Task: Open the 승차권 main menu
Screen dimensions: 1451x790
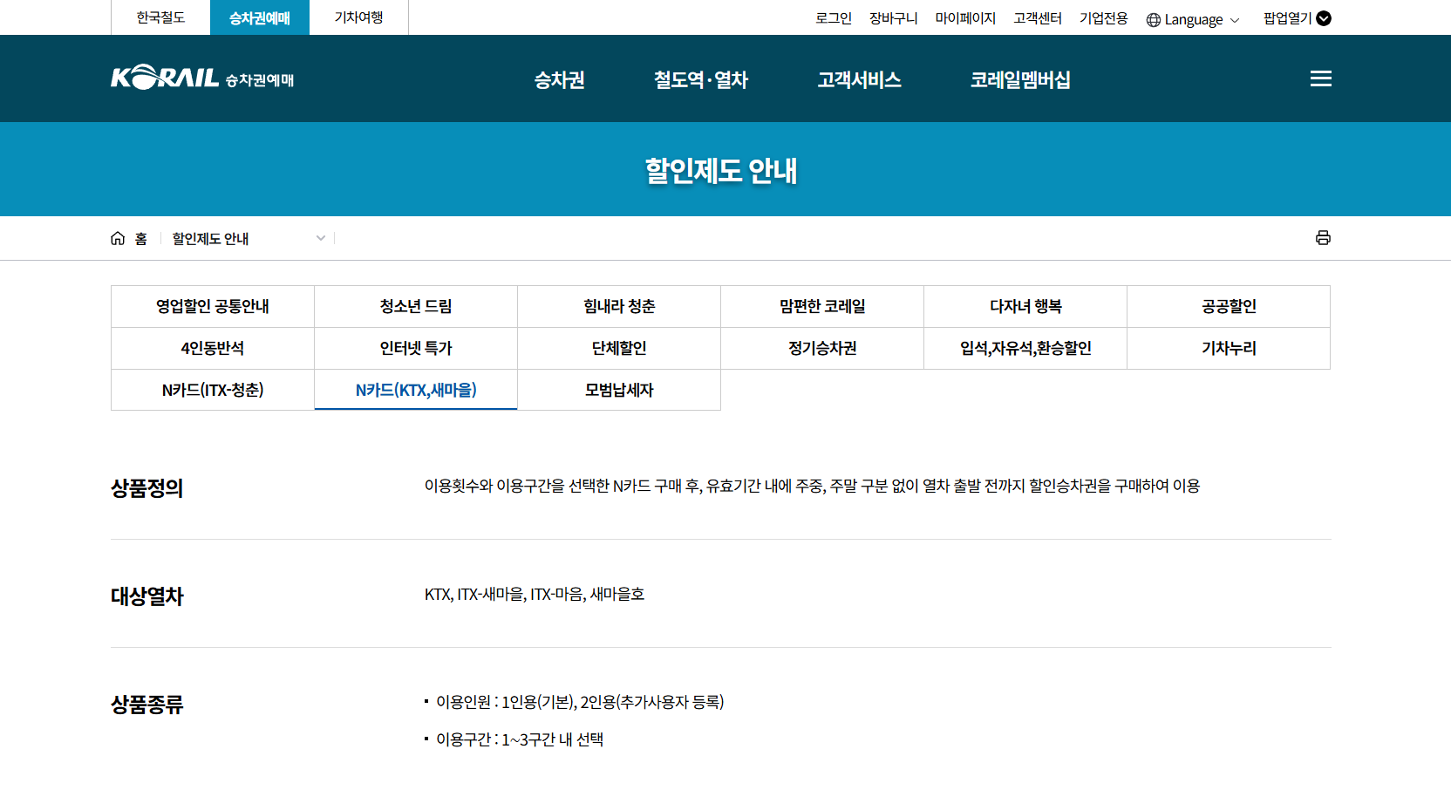Action: (559, 79)
